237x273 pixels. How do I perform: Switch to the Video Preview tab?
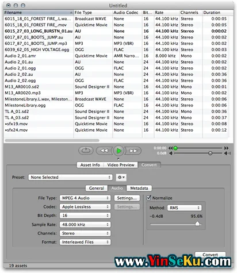point(121,165)
